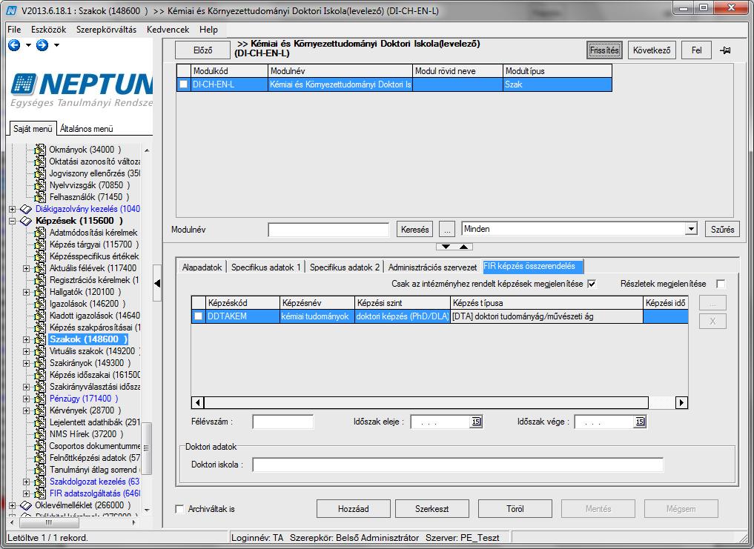Tick the DI-CH-EN-L module row checkbox
Viewport: 754px width, 549px height.
coord(183,84)
